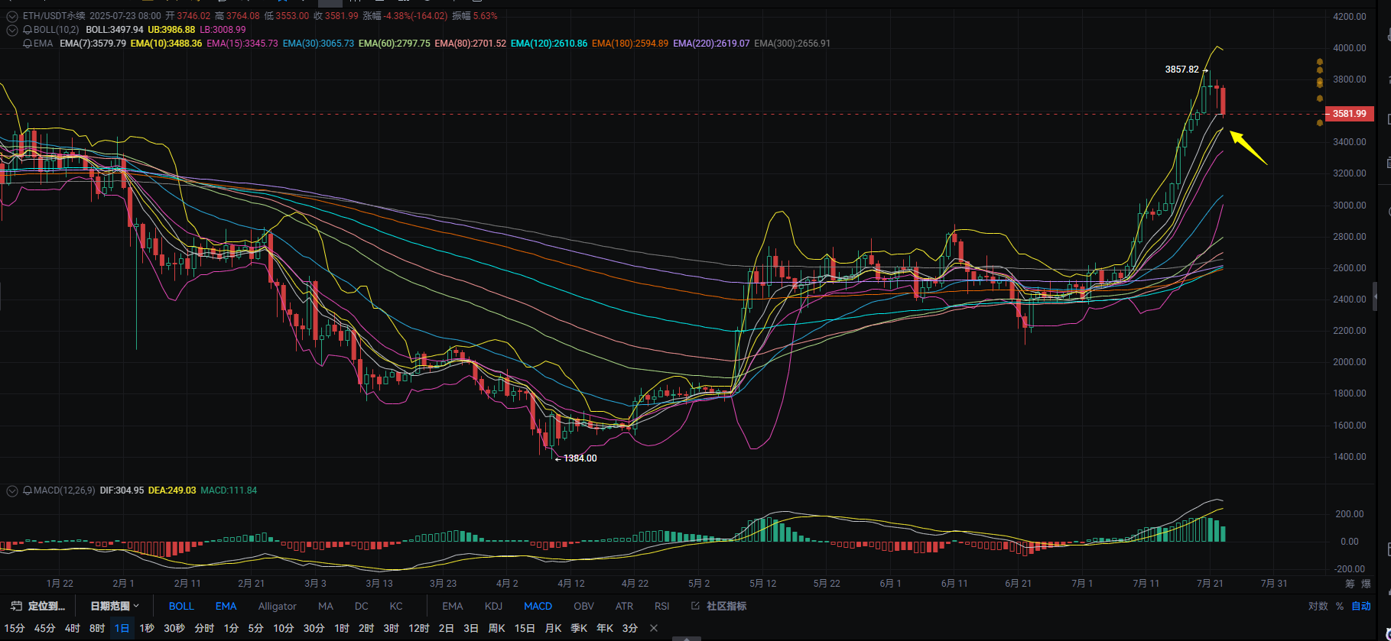Switch to the 10分 timeframe
Viewport: 1391px width, 641px height.
point(283,628)
